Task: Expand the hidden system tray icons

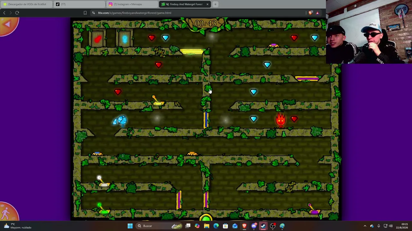Action: 365,226
